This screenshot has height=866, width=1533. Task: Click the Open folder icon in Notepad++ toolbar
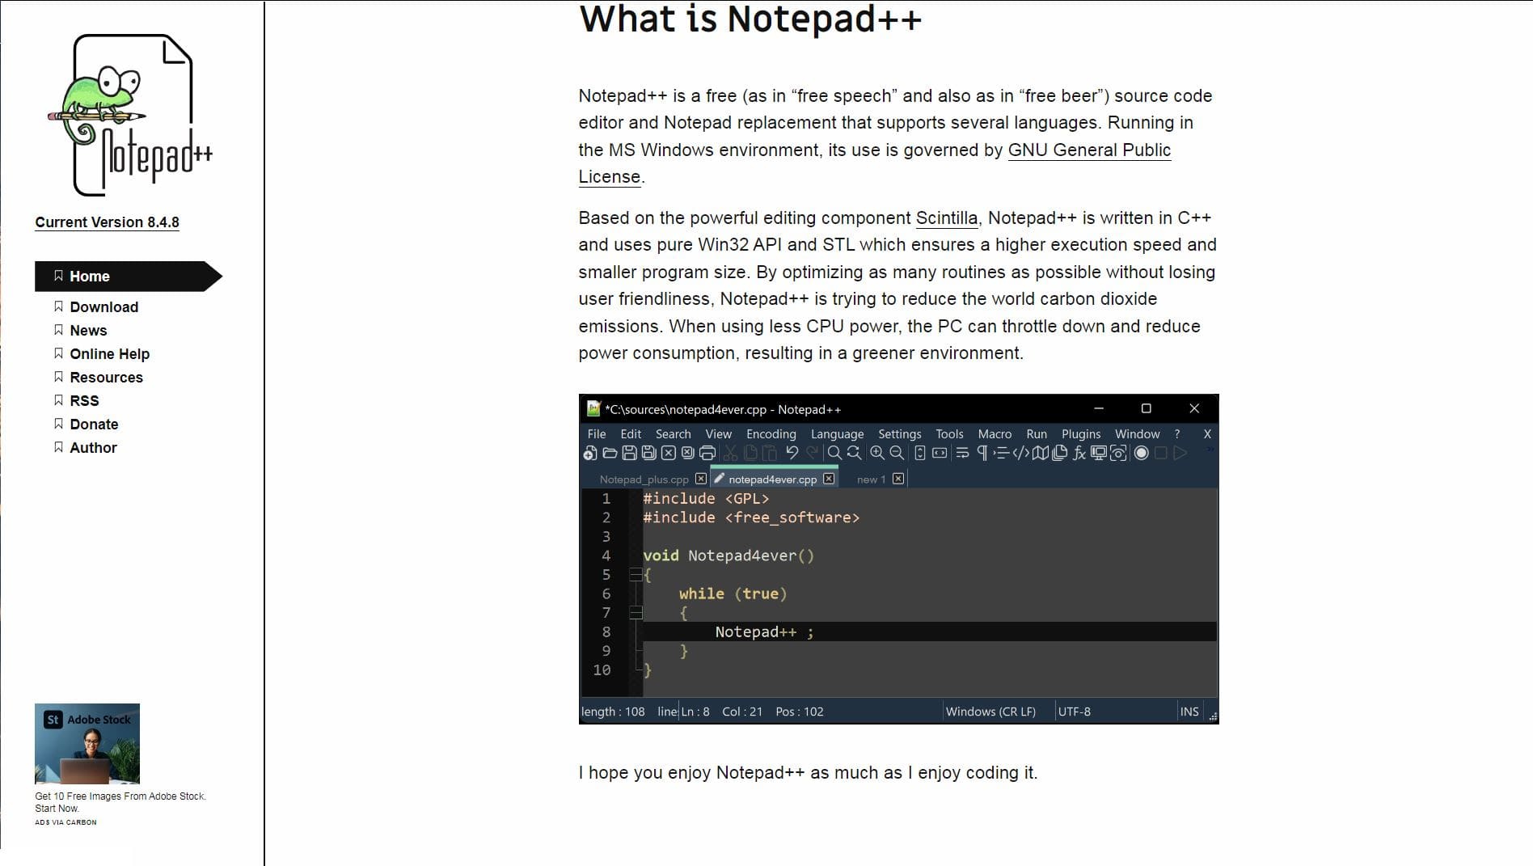(x=610, y=453)
